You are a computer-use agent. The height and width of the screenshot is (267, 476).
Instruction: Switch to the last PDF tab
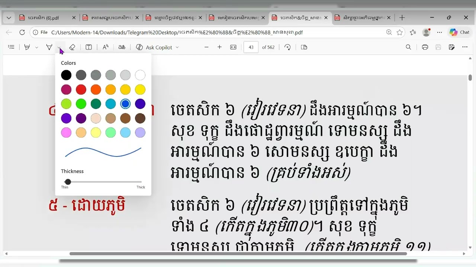pyautogui.click(x=363, y=17)
